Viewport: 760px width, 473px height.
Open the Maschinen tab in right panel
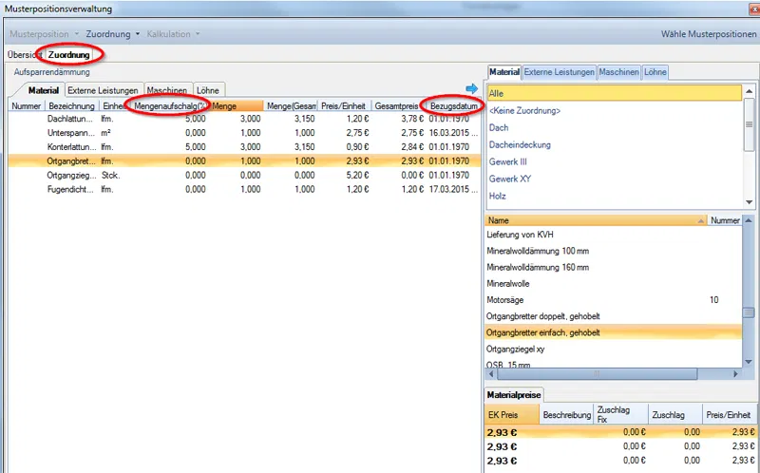[x=621, y=71]
